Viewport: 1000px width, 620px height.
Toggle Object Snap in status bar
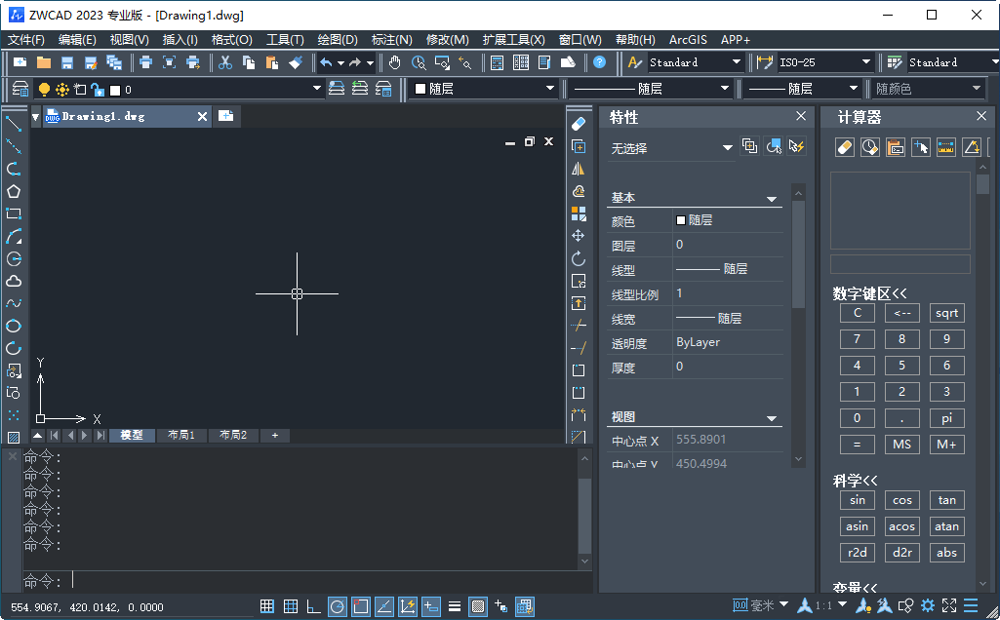(x=361, y=606)
